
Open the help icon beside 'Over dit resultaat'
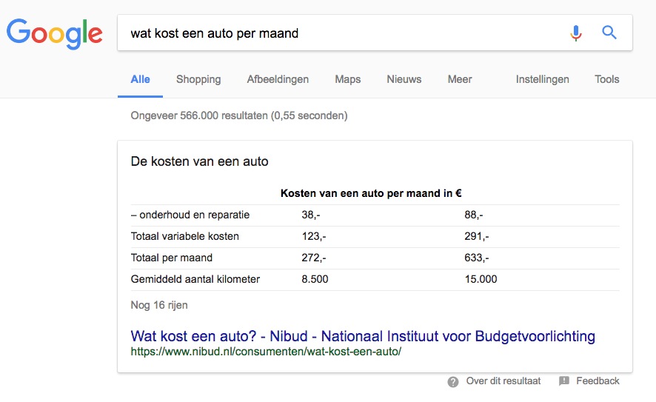[453, 381]
